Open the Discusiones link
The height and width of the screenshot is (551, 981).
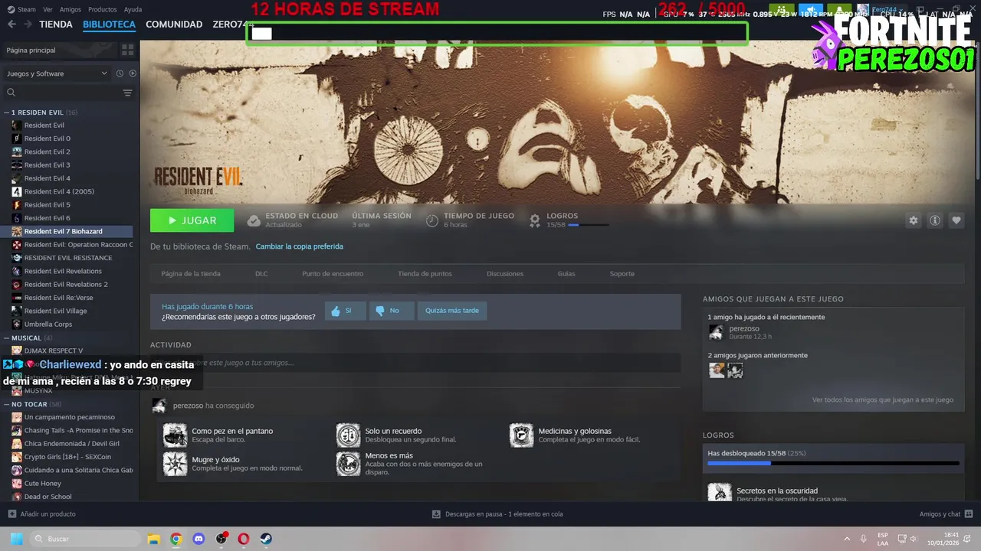[x=505, y=273]
